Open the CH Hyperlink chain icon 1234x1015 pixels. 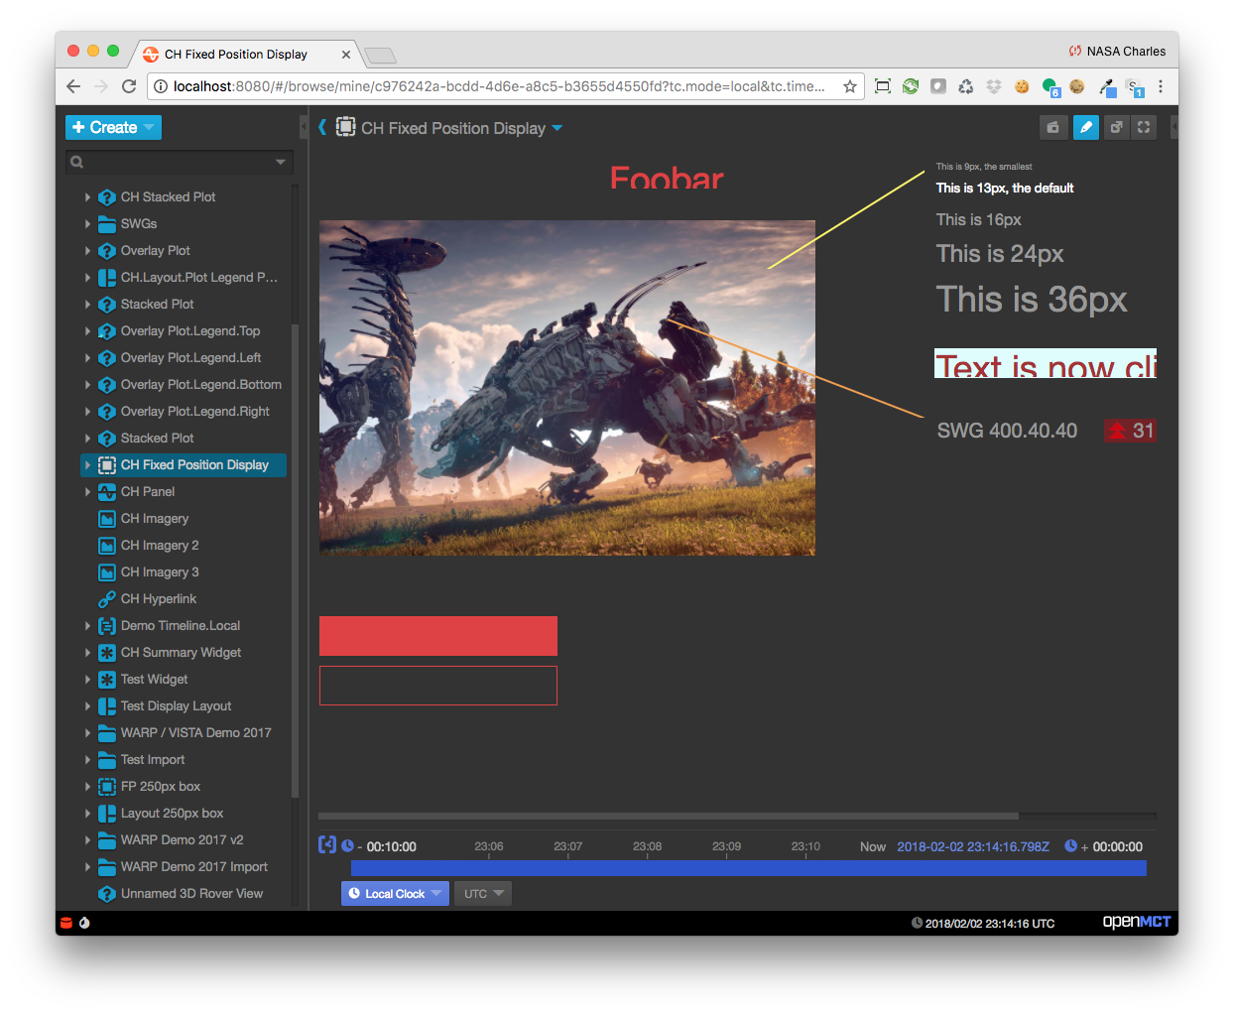coord(106,598)
